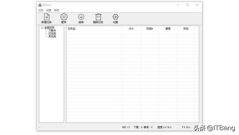Viewport: 239px width, 135px height.
Task: Select 下载中 (Downloading) in the tree
Action: [52, 31]
